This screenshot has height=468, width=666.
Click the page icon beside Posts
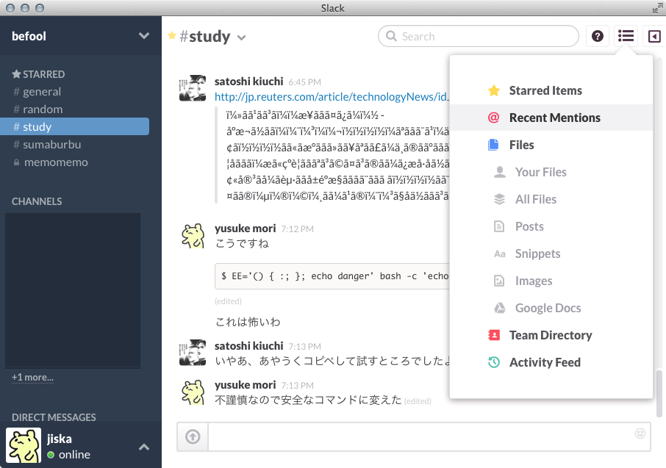coord(499,226)
